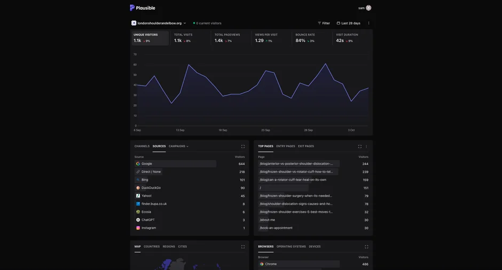Open the site switcher dropdown
Viewport: 502px width, 270px height.
point(159,23)
